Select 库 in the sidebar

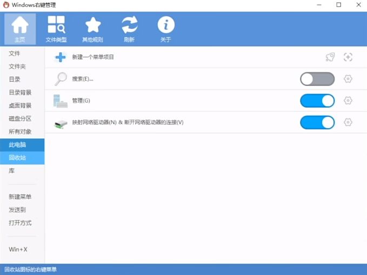22,171
